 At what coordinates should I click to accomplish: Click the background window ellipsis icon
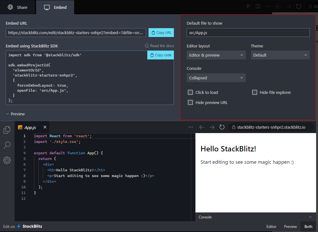(x=267, y=6)
